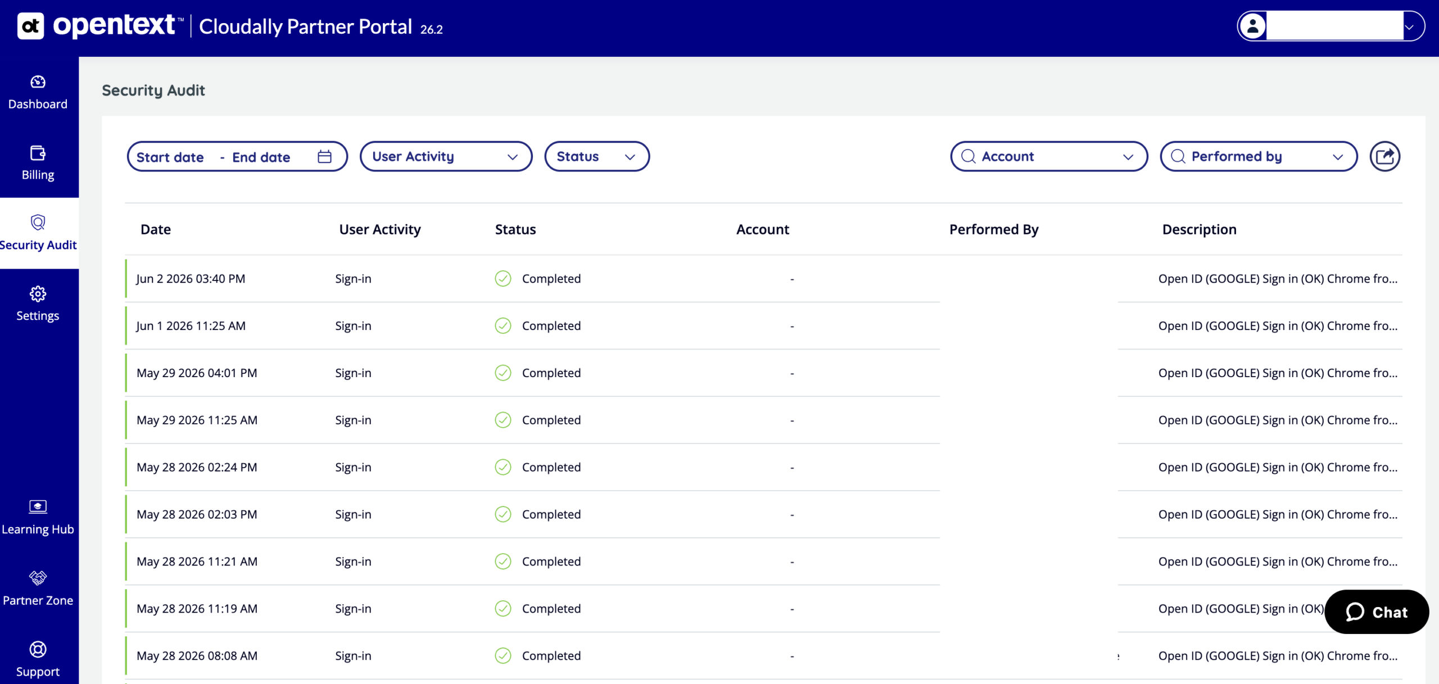Open the Partner Zone handshake icon

coord(38,578)
